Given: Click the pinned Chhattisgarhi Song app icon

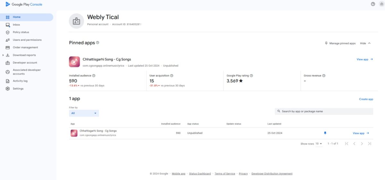Looking at the screenshot, I should (74, 62).
